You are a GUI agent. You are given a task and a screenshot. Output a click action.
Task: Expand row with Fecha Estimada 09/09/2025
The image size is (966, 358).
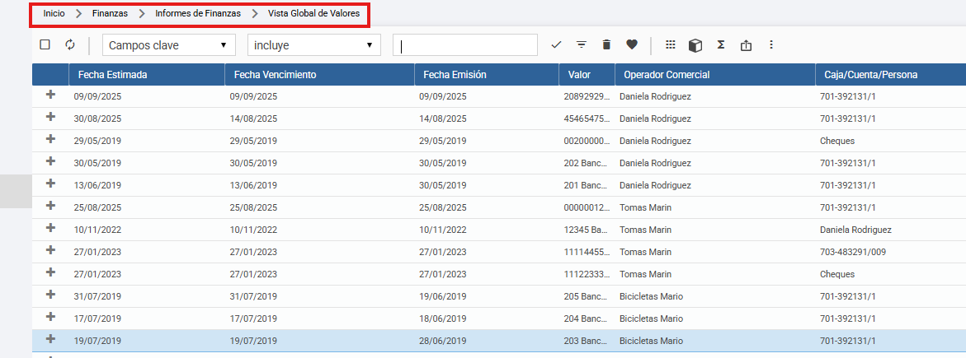(x=50, y=95)
